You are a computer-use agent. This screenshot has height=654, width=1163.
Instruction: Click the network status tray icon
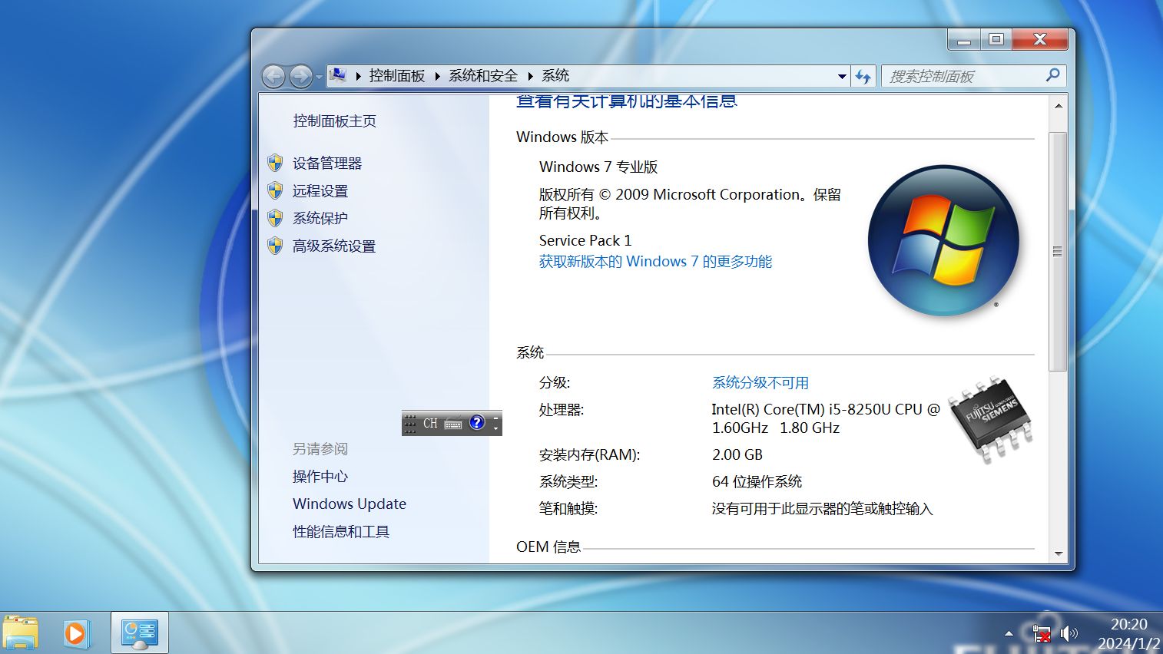(1042, 634)
